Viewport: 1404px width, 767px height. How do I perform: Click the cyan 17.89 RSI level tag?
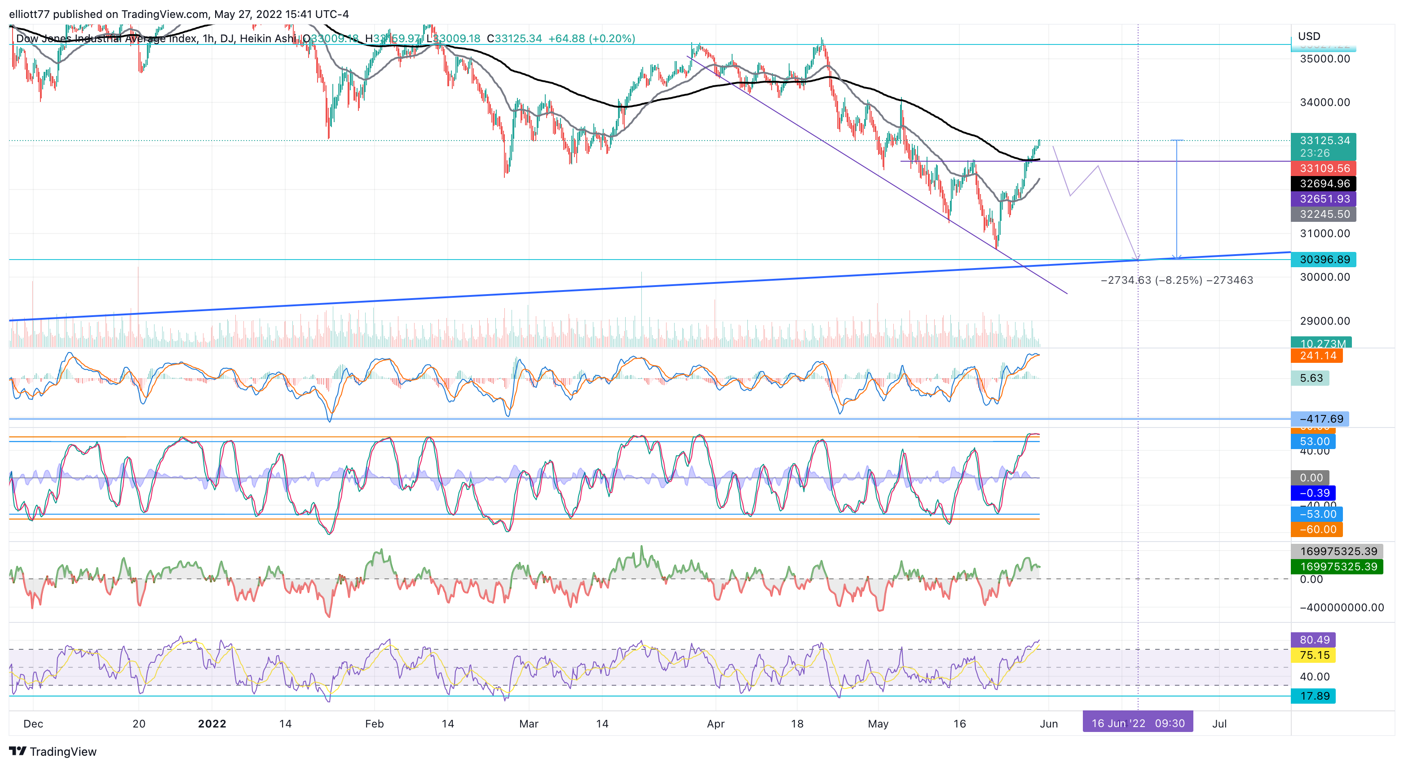(x=1314, y=696)
